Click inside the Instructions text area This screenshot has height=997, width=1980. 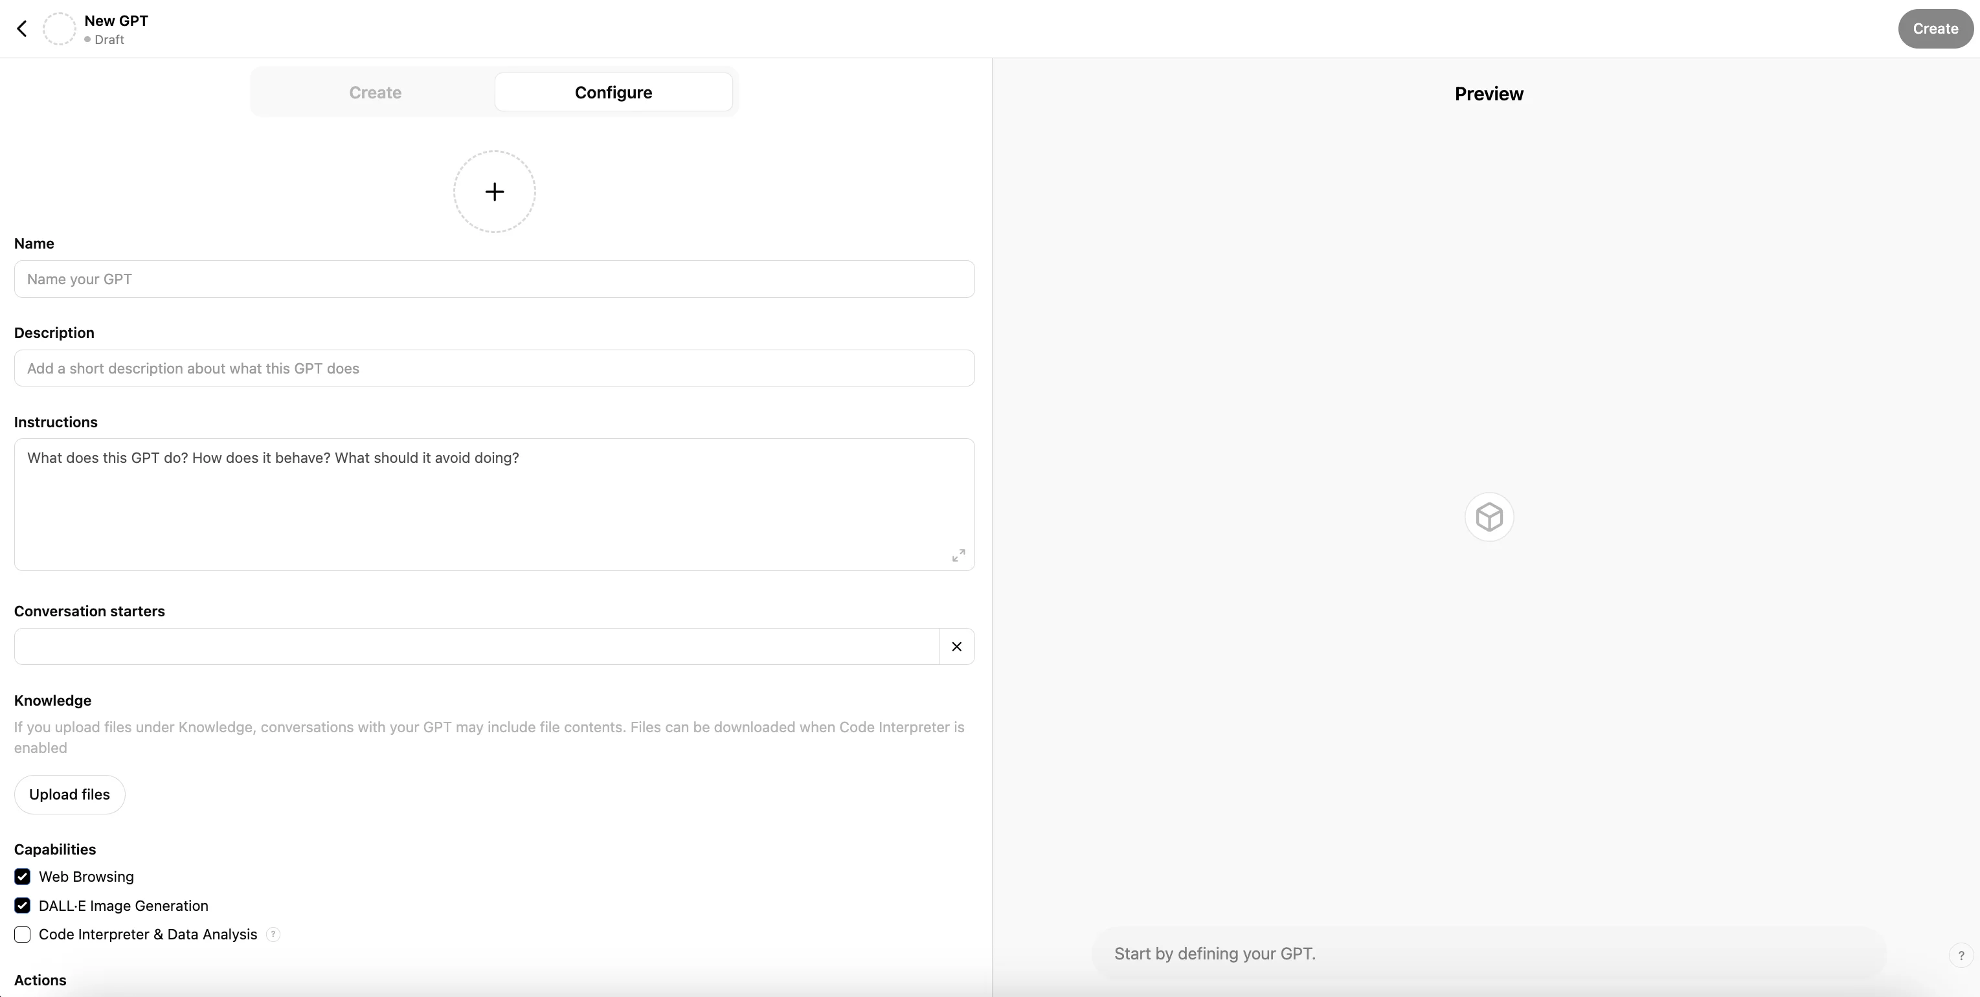click(x=493, y=504)
